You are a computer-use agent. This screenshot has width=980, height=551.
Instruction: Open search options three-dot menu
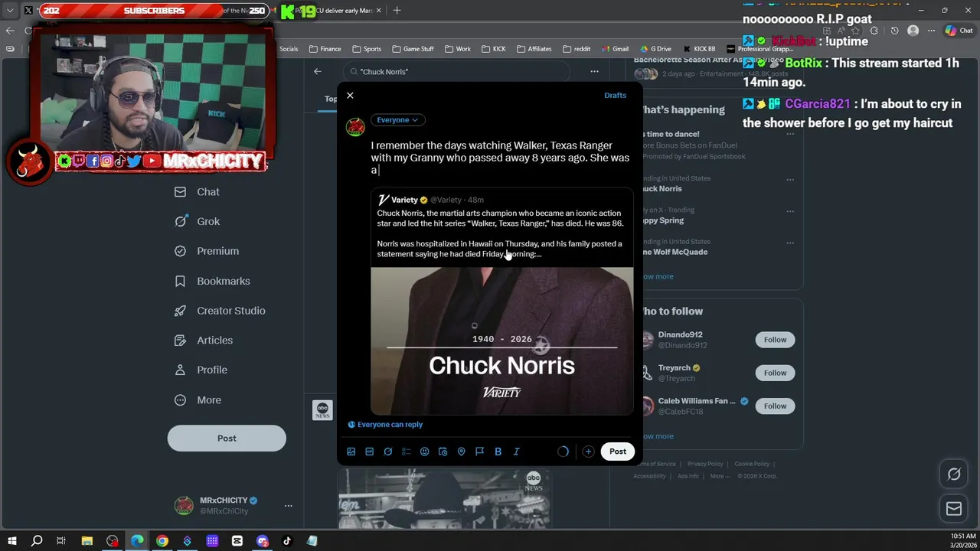594,72
